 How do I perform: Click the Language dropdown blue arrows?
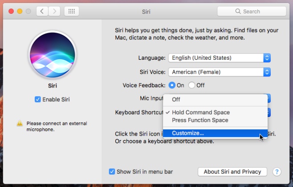[267, 58]
